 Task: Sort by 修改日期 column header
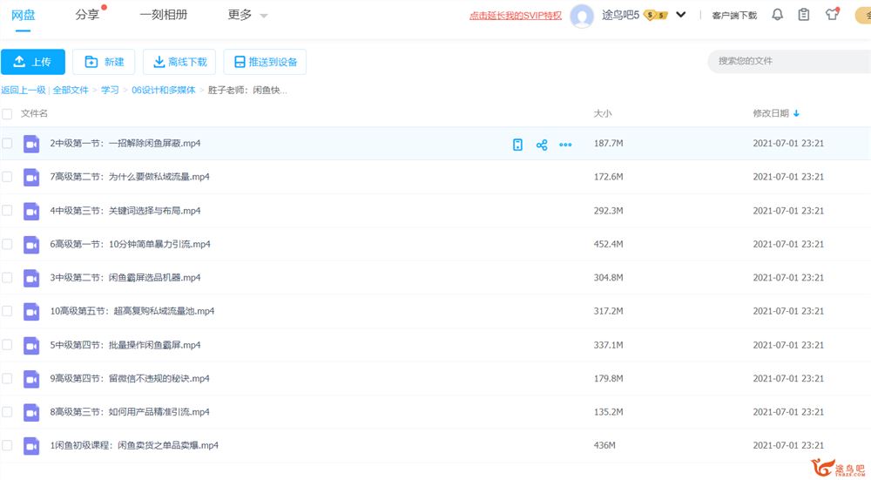771,113
